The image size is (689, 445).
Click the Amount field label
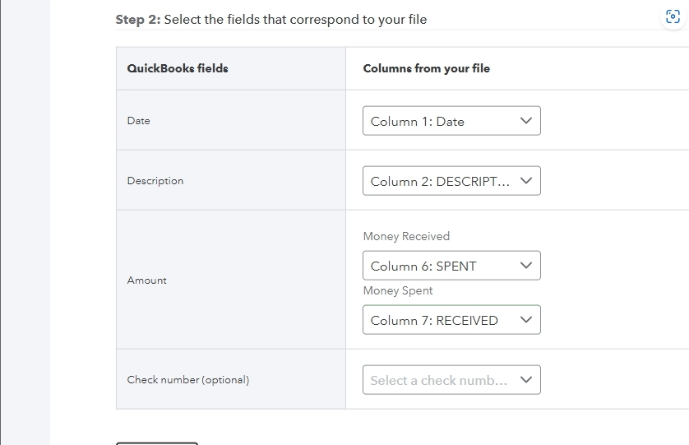(147, 280)
